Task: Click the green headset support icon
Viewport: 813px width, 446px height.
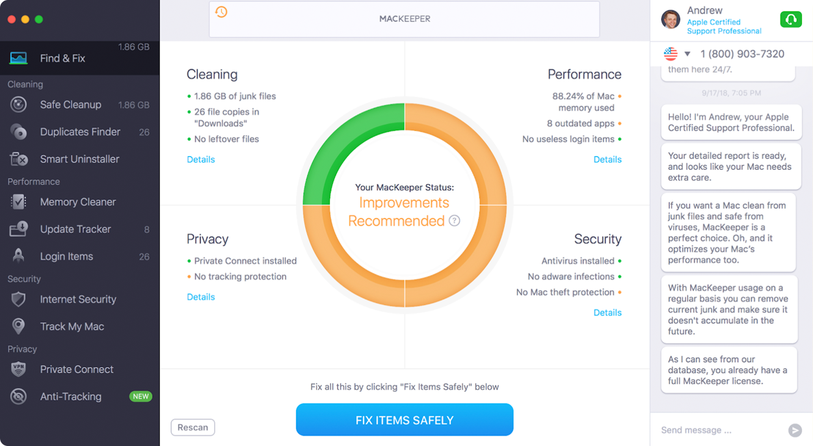Action: 791,20
